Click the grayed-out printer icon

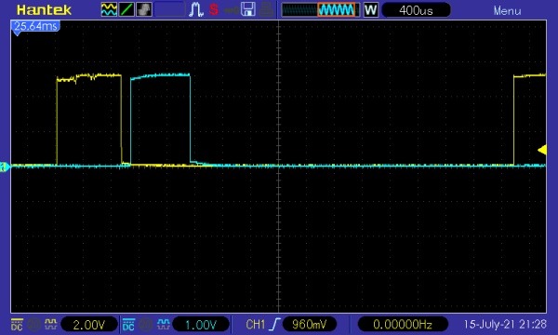266,9
